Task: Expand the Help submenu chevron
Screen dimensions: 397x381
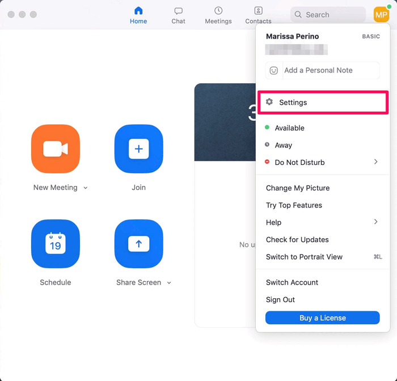Action: pos(375,222)
